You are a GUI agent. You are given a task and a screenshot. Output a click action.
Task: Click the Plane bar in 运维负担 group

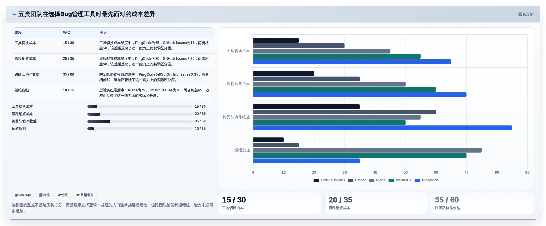pyautogui.click(x=367, y=150)
